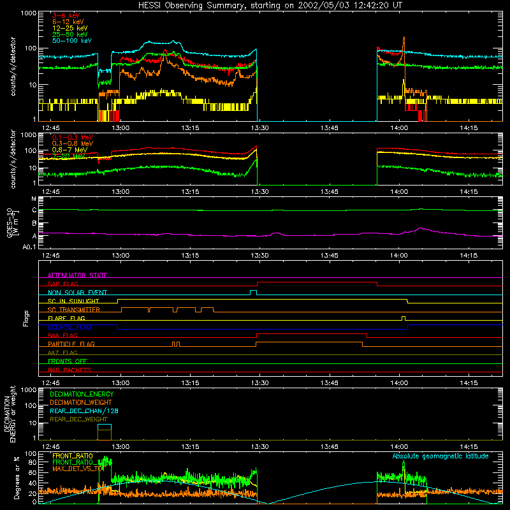
Task: Click the FRONTS_OFF flag label
Action: [x=68, y=361]
